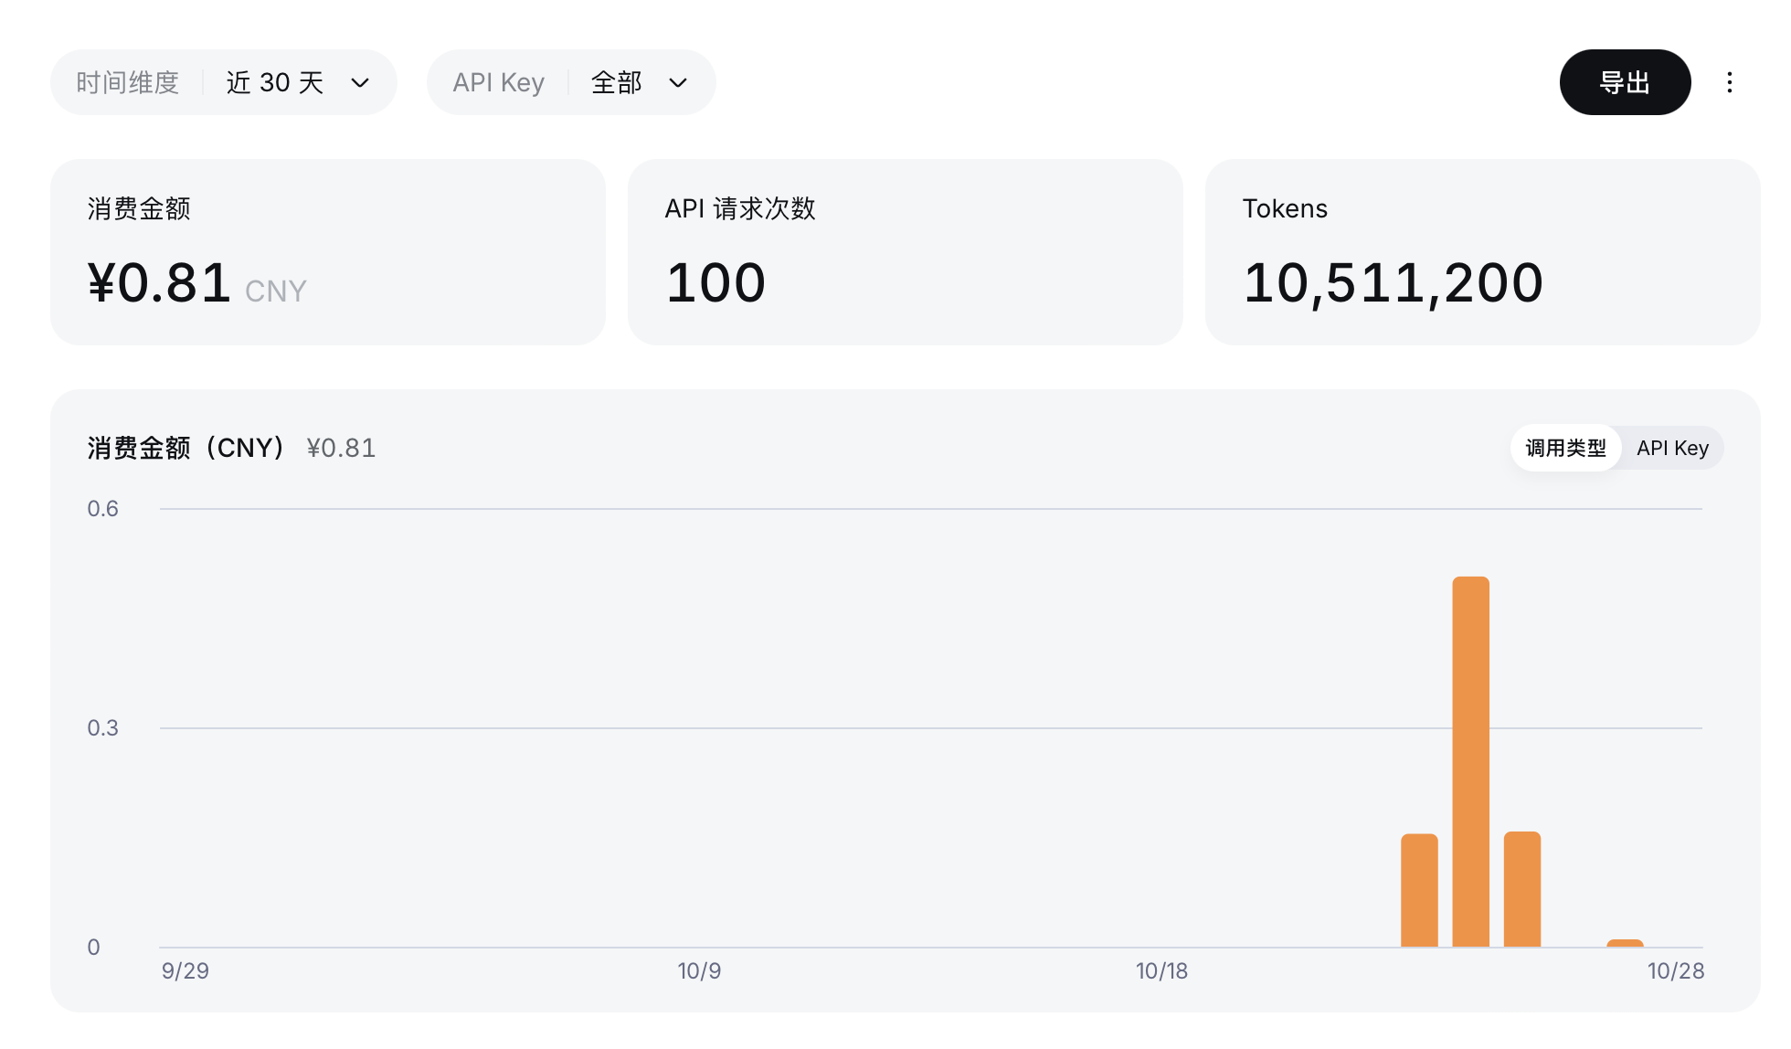The image size is (1791, 1049).
Task: Click the 0.3 y-axis value label
Action: tap(103, 728)
